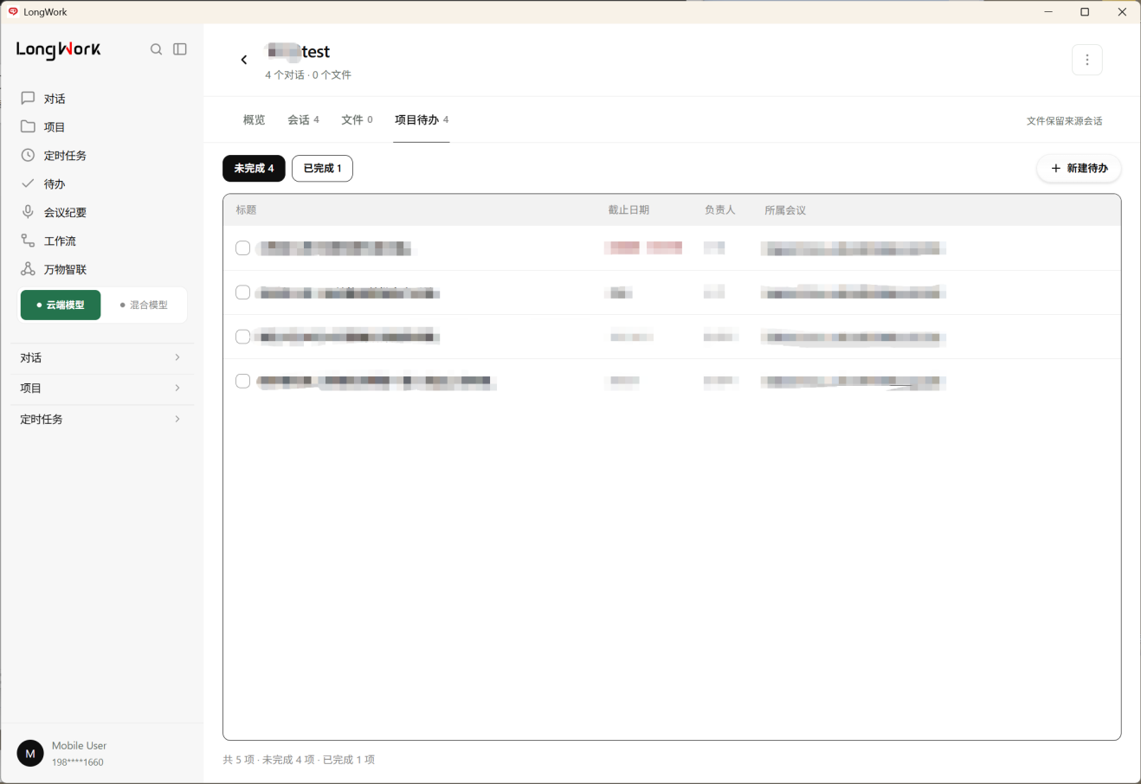Click the Mobile User account name
The image size is (1141, 784).
79,745
